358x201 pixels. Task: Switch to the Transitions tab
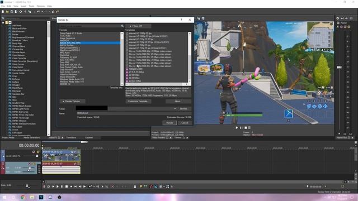tap(71, 138)
